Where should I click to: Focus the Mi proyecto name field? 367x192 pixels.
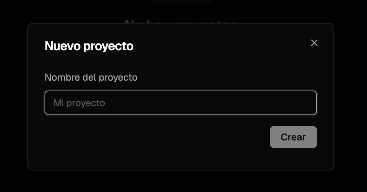pyautogui.click(x=181, y=103)
